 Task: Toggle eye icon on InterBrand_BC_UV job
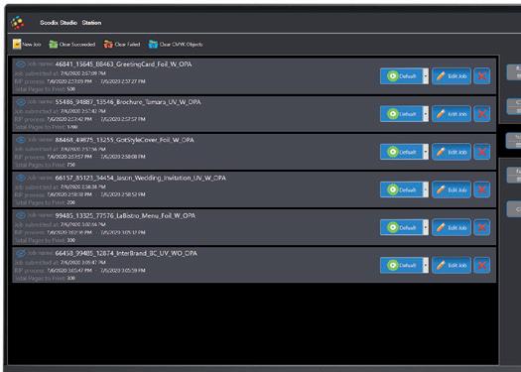21,253
